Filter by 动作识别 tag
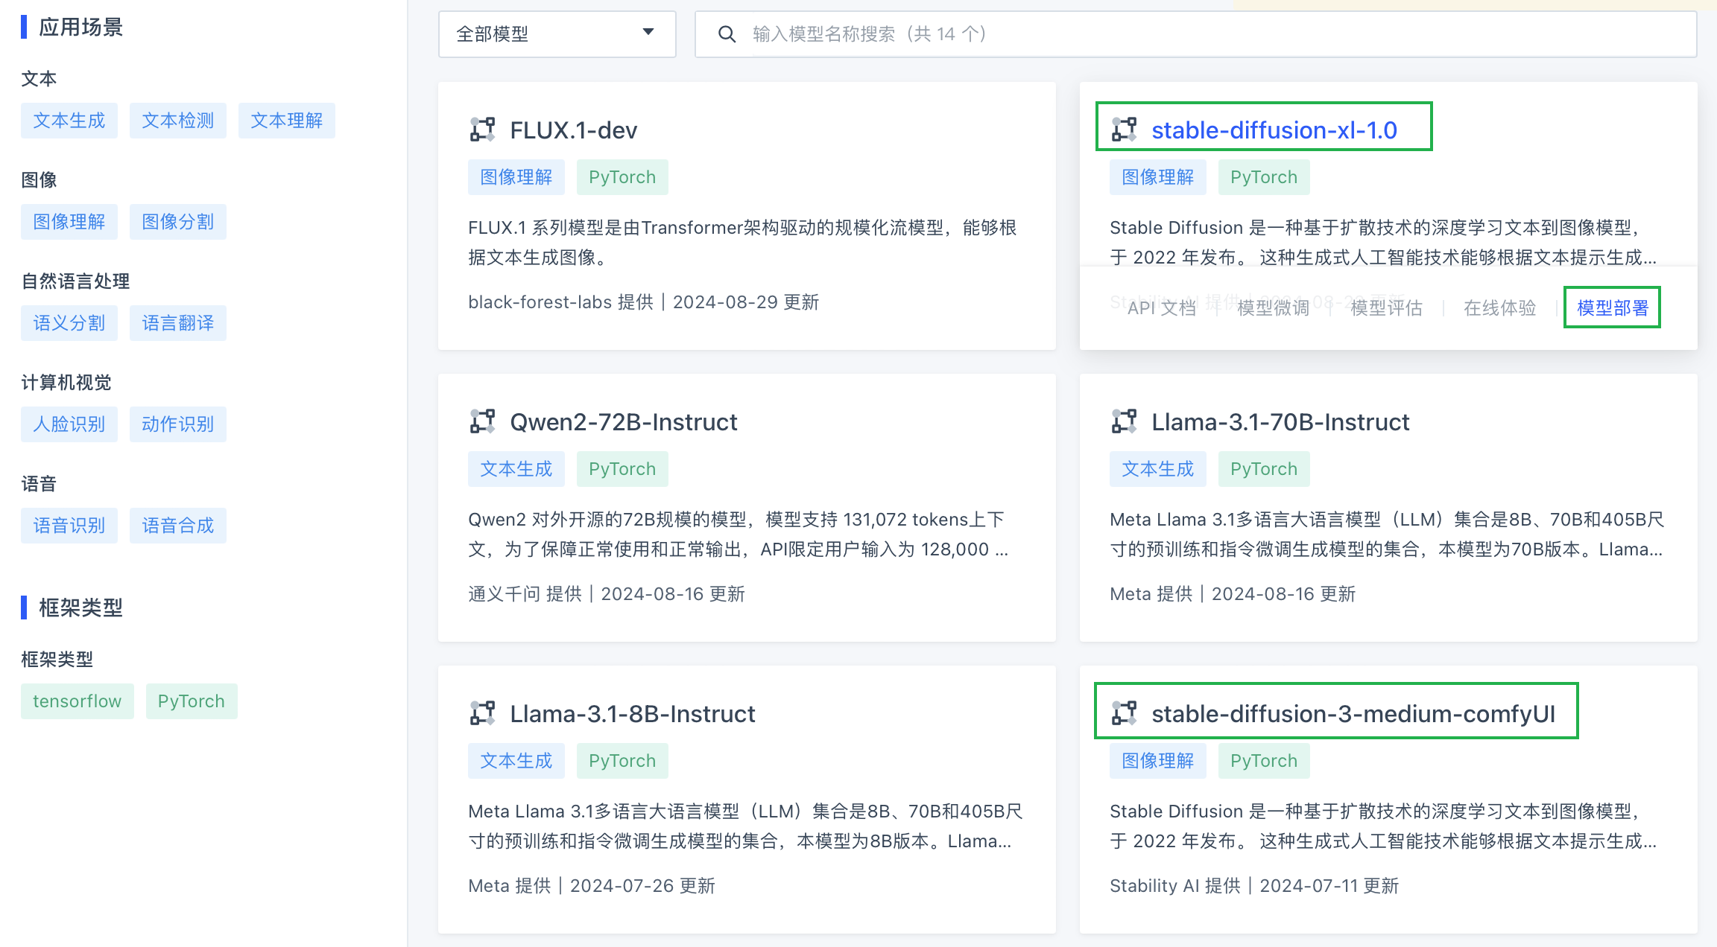This screenshot has height=947, width=1717. [178, 424]
